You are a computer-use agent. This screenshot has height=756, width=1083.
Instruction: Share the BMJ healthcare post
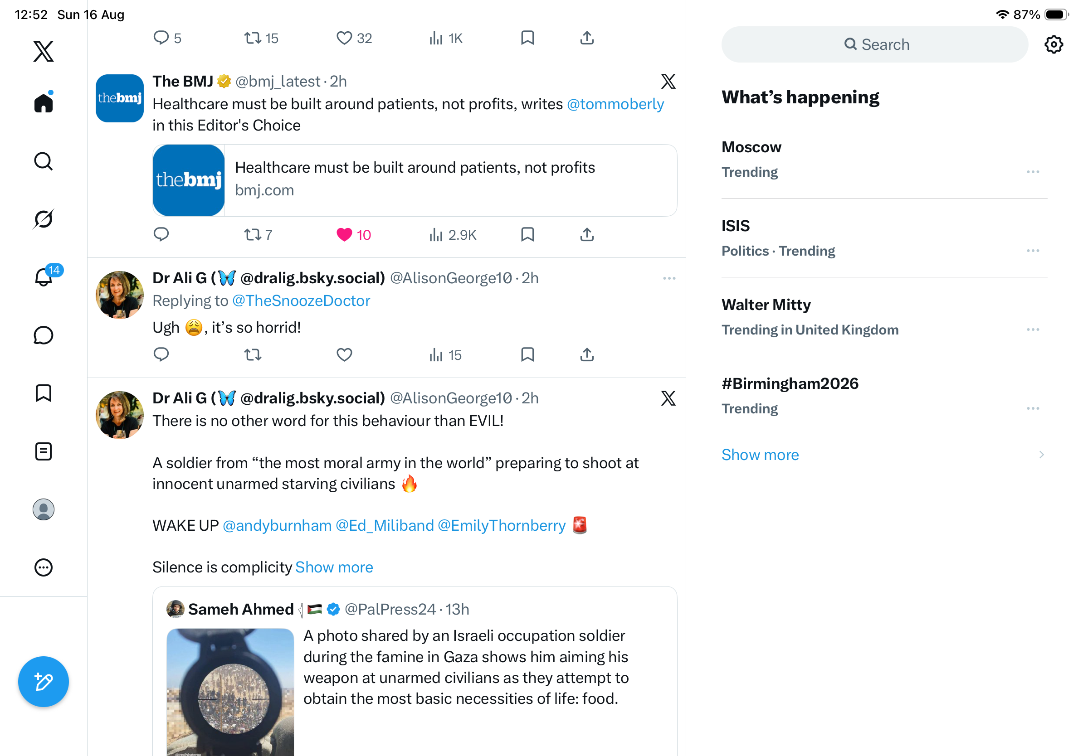(587, 234)
